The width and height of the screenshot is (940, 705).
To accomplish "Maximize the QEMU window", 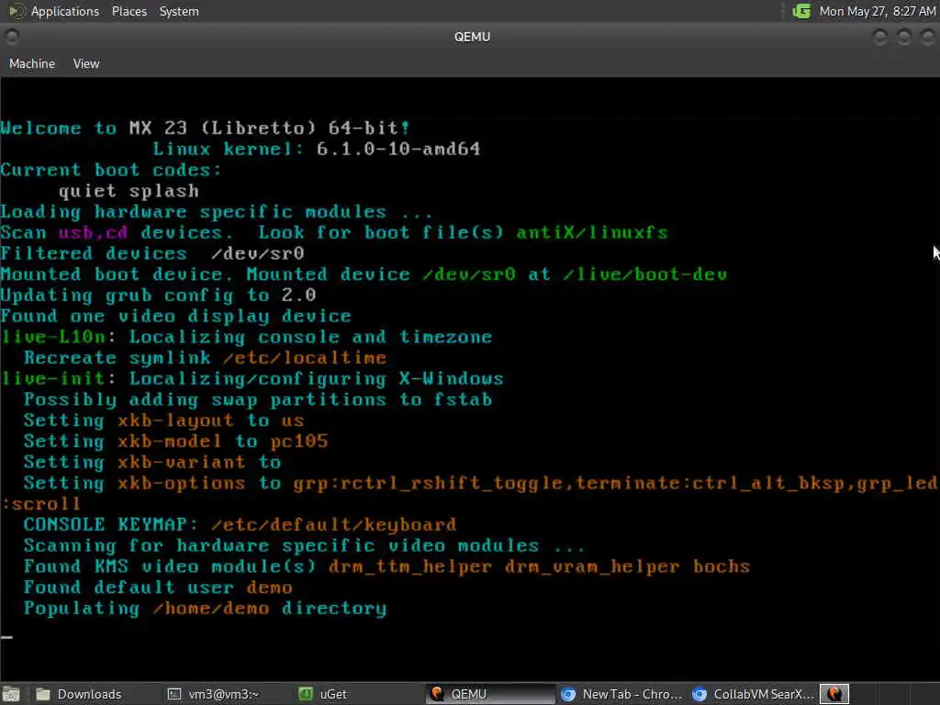I will pyautogui.click(x=904, y=37).
